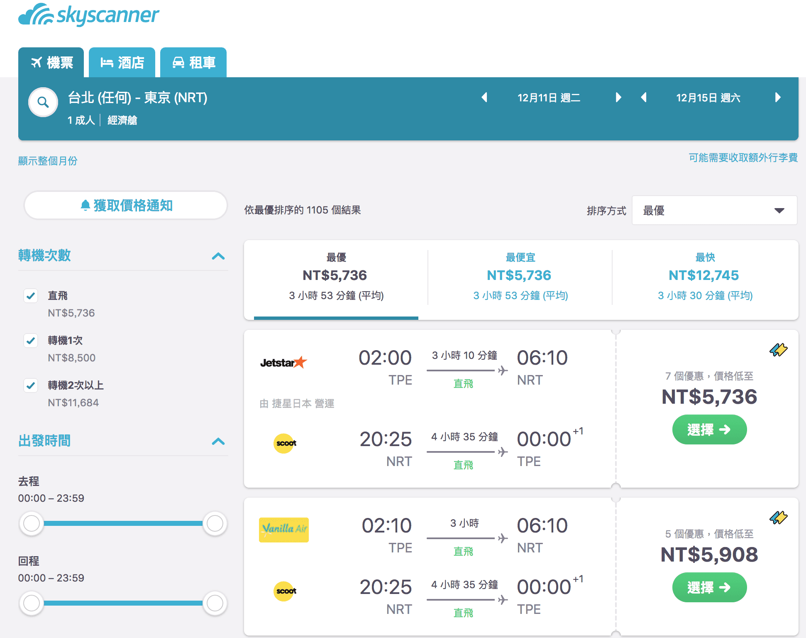Go to next departure date after 12月11日
This screenshot has width=806, height=638.
point(618,98)
